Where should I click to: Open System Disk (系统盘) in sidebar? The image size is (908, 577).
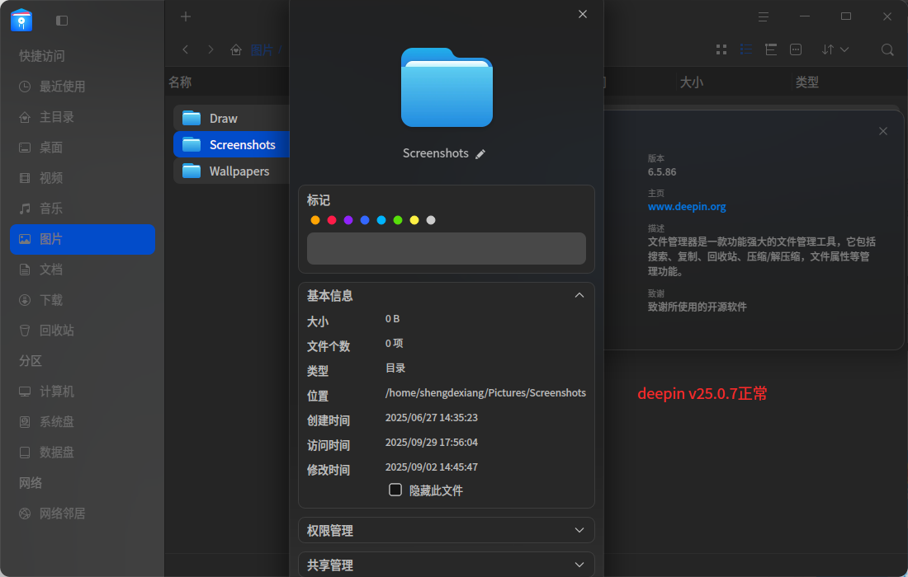[x=83, y=422]
